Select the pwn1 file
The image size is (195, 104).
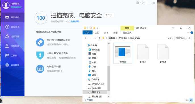coord(143,53)
